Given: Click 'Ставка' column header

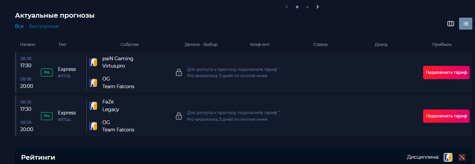Looking at the screenshot, I should (320, 45).
